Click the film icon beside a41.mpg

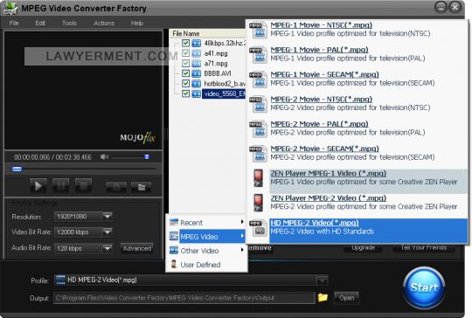point(197,53)
